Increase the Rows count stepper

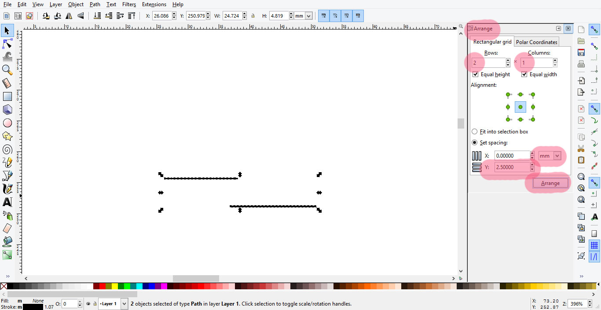[x=508, y=60]
